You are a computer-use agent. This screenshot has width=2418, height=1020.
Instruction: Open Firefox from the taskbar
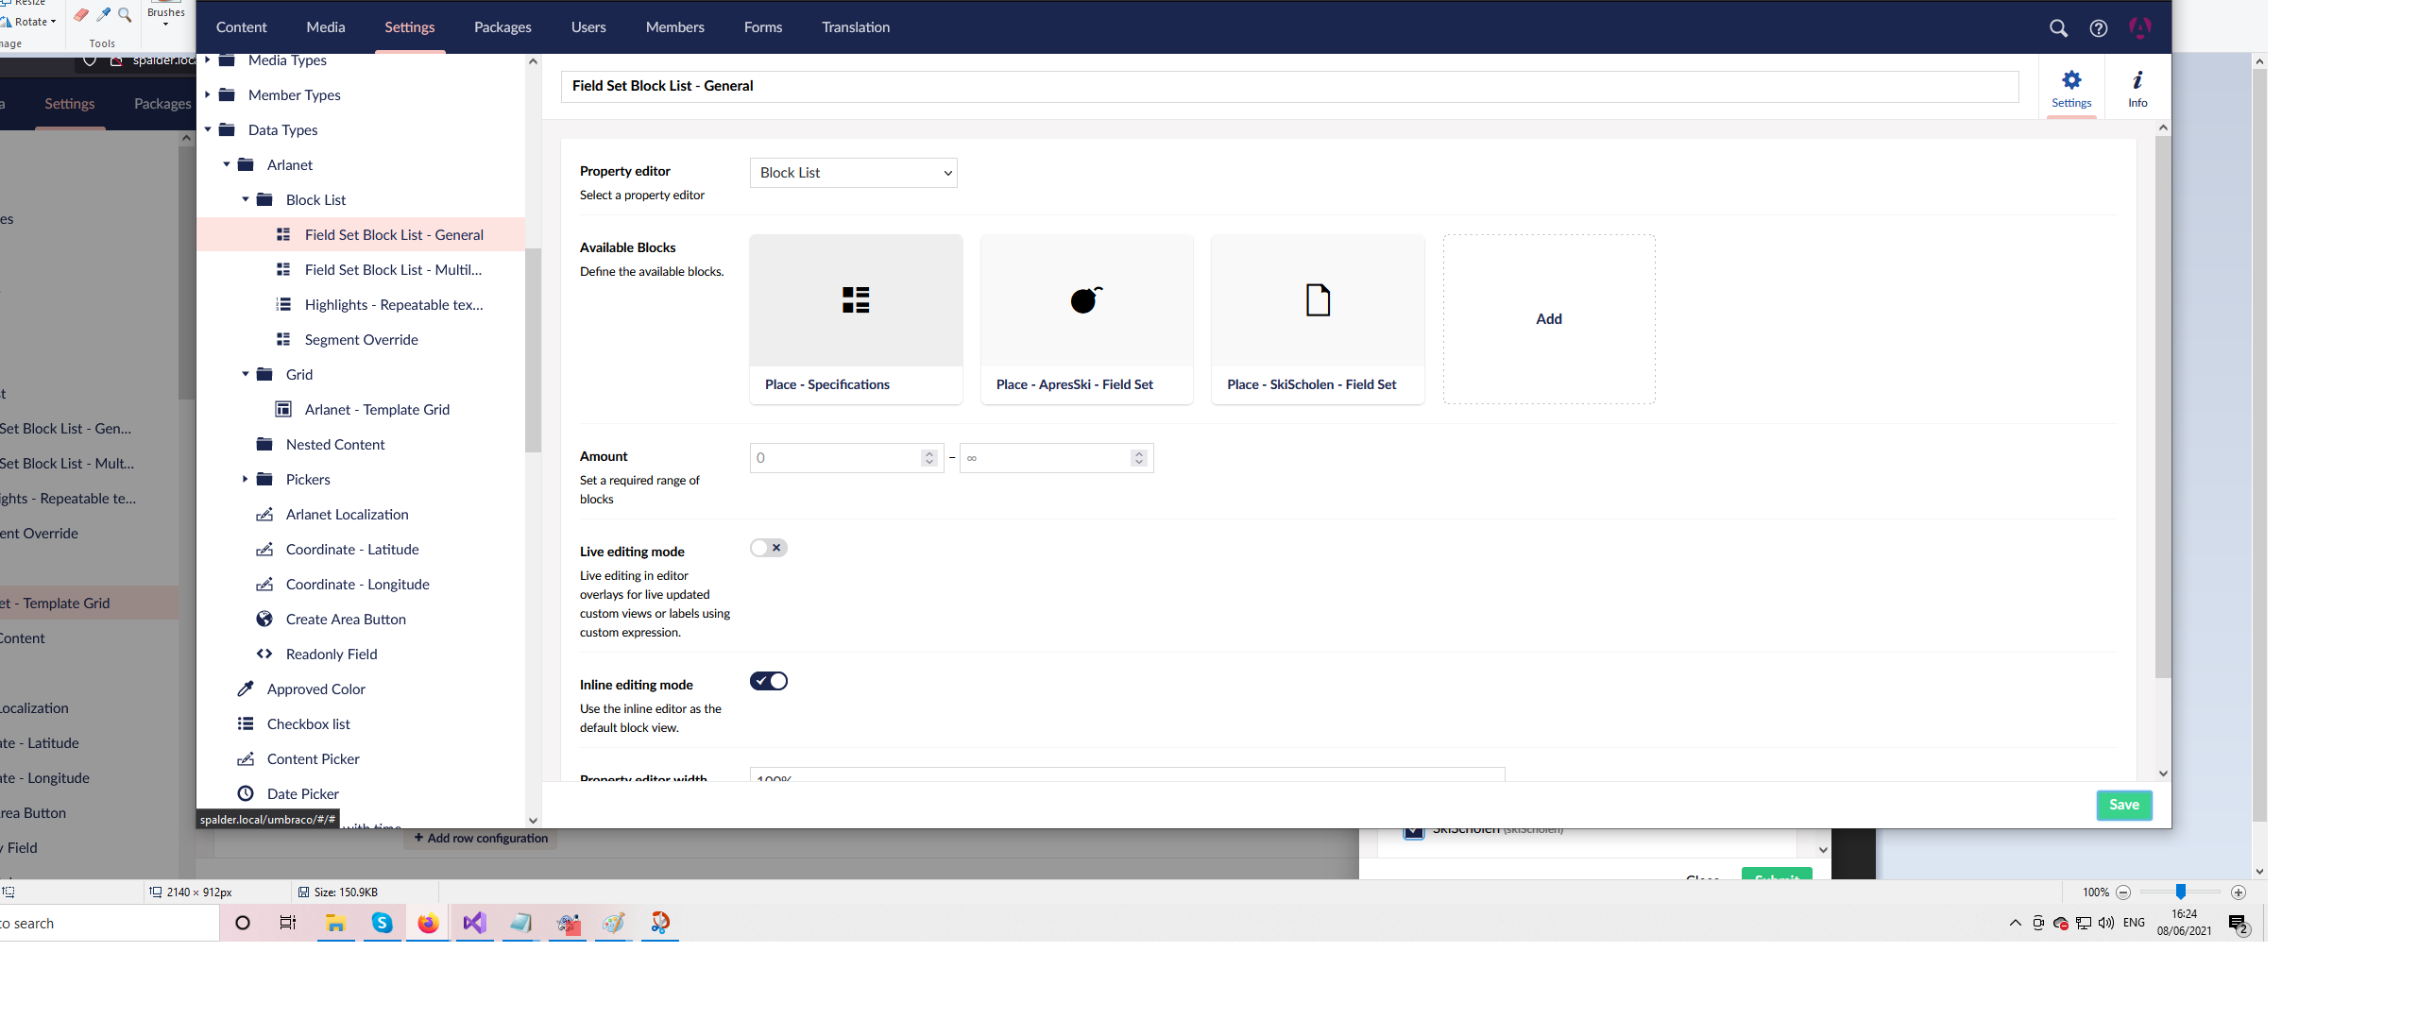428,923
